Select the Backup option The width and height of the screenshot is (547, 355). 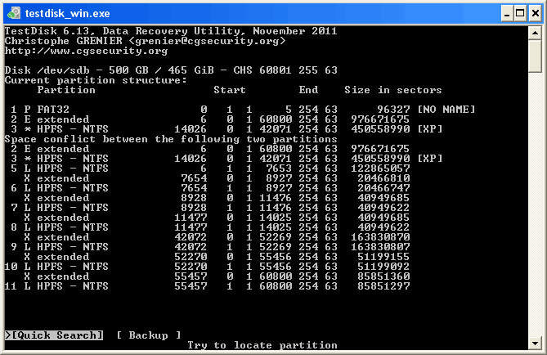[148, 335]
